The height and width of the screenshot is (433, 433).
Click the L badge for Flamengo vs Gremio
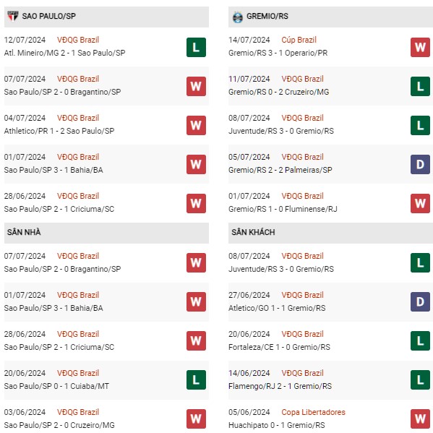pyautogui.click(x=420, y=380)
